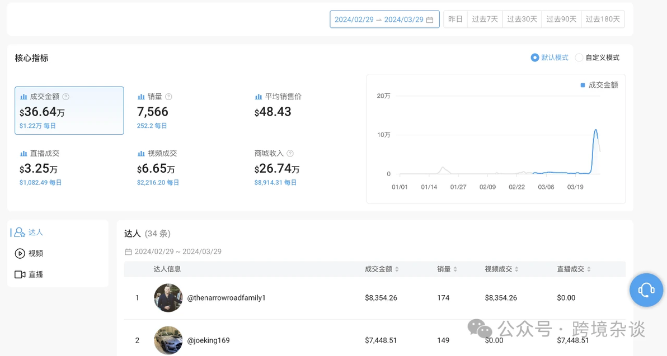Click the 核心指标 section title
Screen dimensions: 667x356
point(31,58)
